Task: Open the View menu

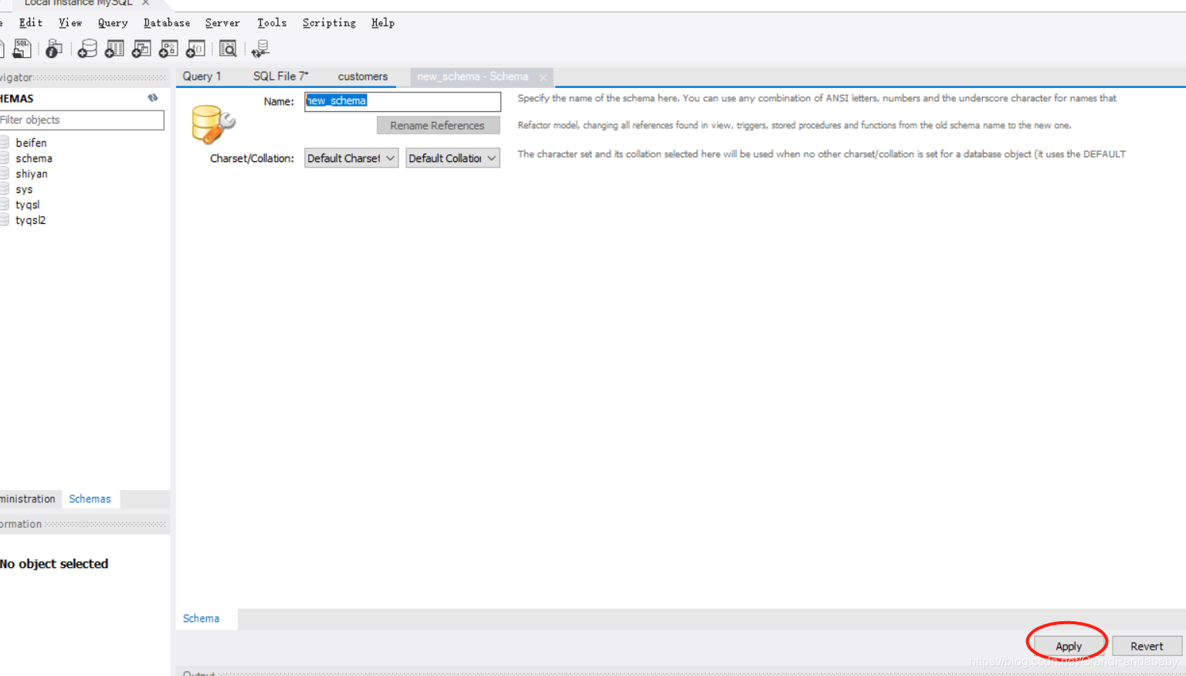Action: pyautogui.click(x=70, y=23)
